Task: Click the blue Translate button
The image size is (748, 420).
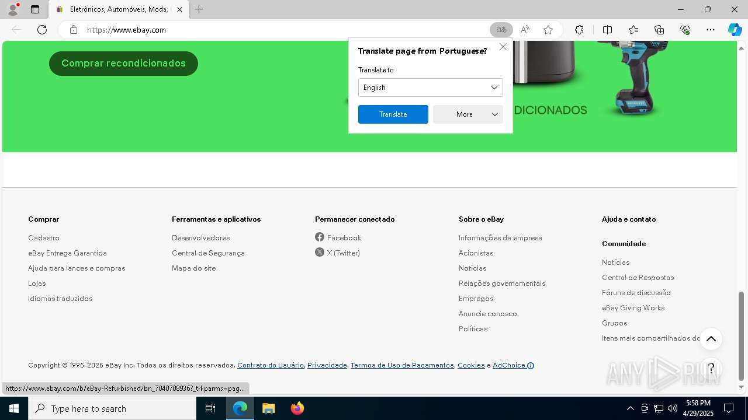Action: click(x=393, y=114)
